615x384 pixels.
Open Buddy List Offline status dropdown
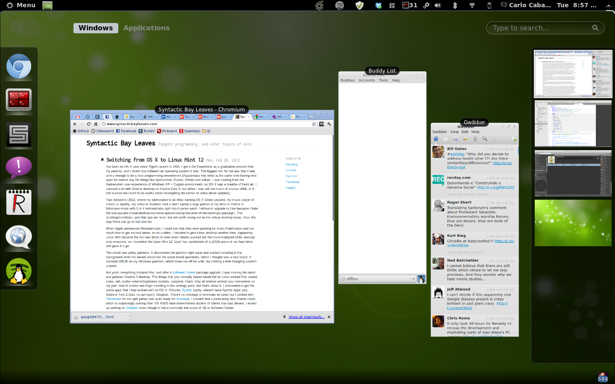[378, 279]
